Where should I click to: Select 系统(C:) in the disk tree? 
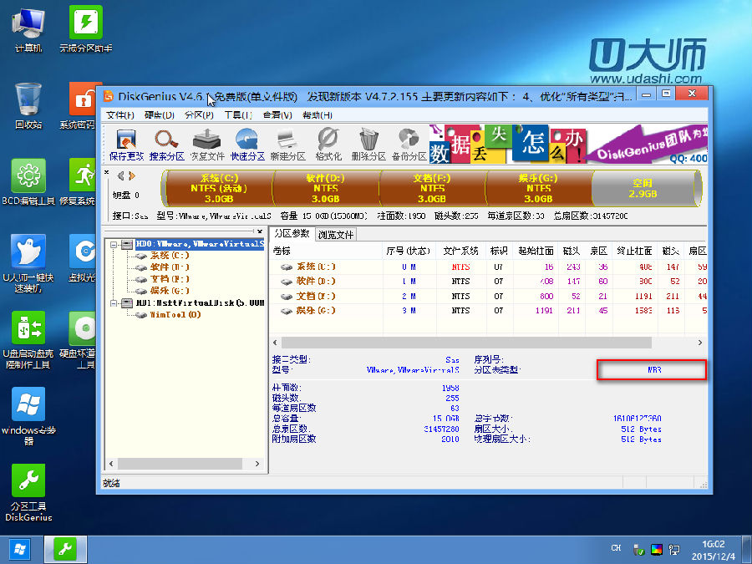[x=170, y=256]
